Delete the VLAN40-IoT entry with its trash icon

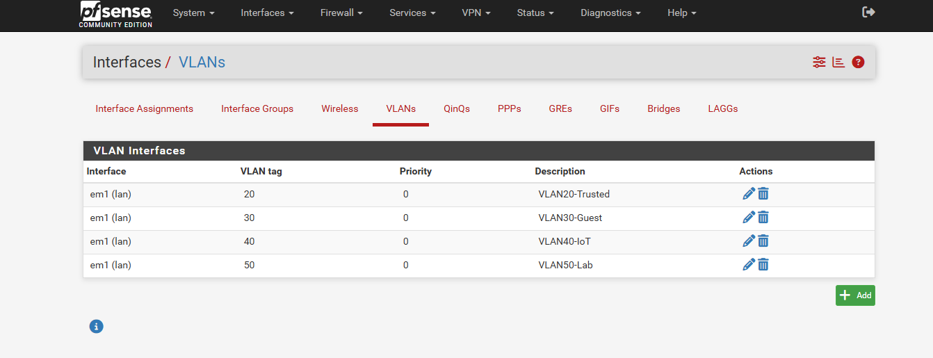point(763,241)
